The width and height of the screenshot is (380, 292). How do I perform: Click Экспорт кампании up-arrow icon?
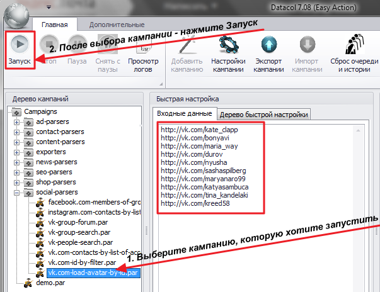[x=269, y=45]
